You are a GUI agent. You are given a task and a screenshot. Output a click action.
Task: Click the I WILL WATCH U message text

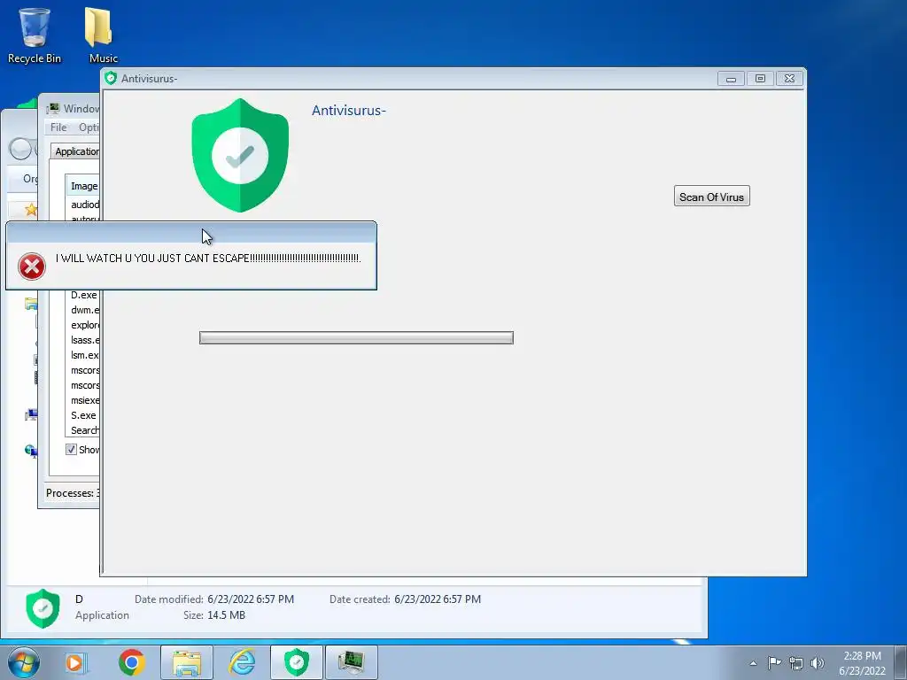point(208,258)
